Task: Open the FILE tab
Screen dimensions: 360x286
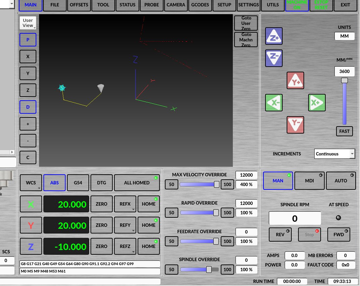Action: tap(55, 5)
